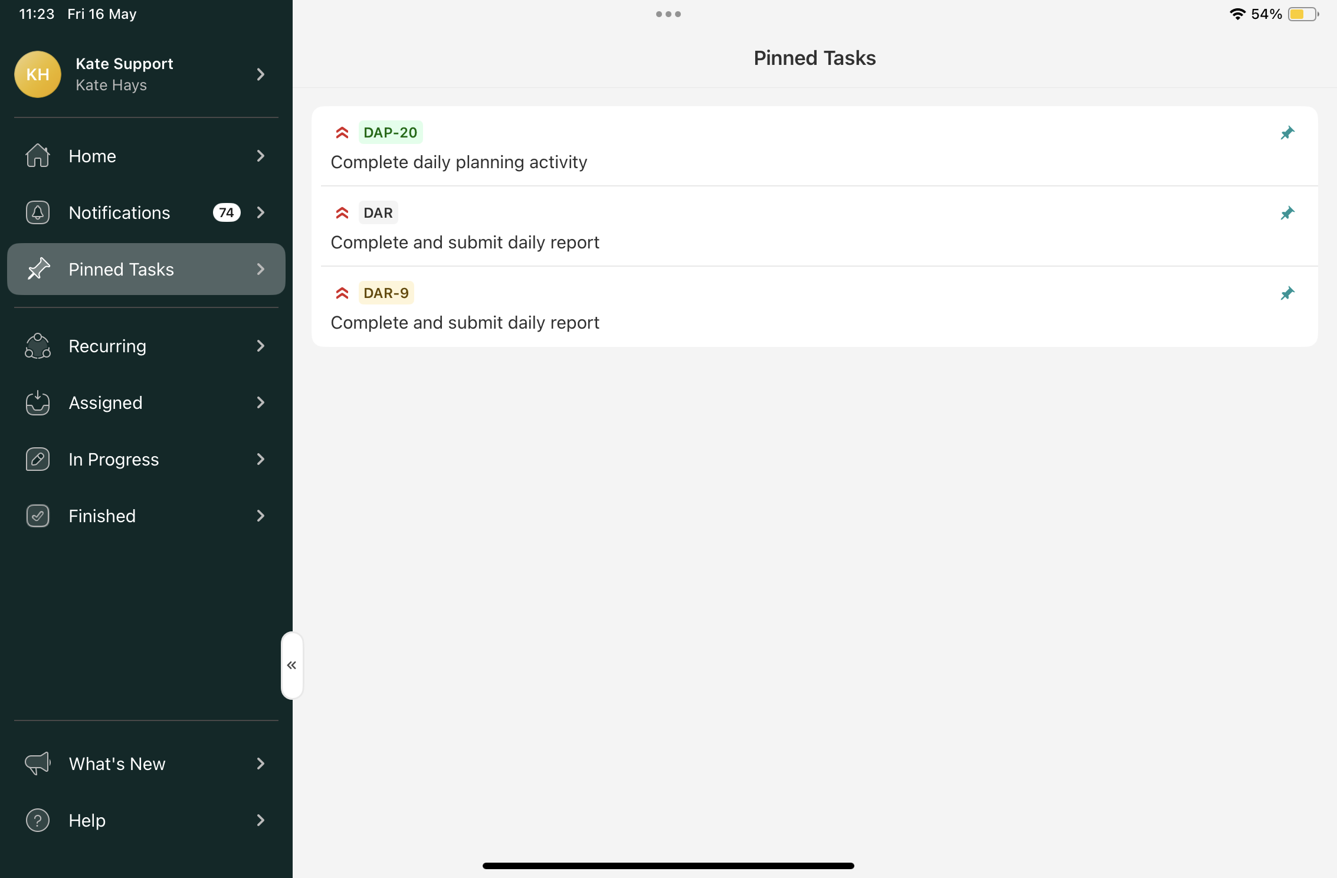Tap the three-dot multitasking control

[668, 14]
